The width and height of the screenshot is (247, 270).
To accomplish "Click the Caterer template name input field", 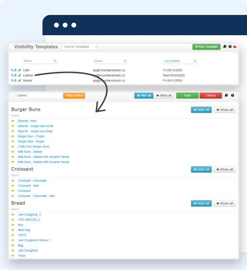I will (39, 95).
